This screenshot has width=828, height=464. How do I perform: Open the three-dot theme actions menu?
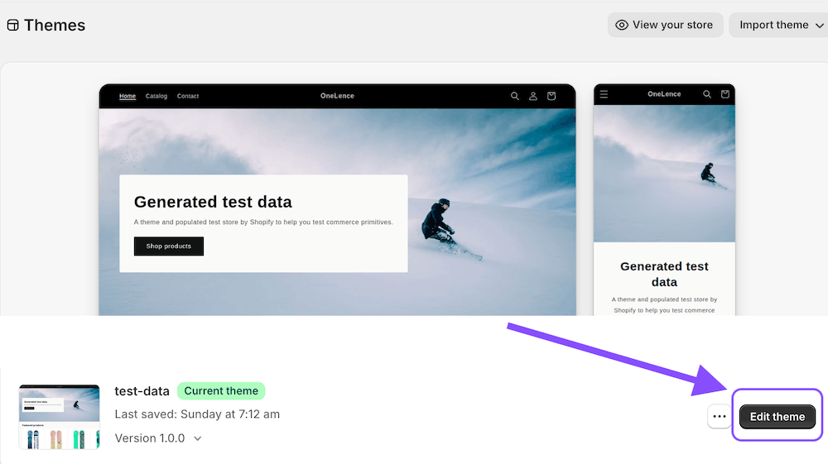click(x=719, y=417)
